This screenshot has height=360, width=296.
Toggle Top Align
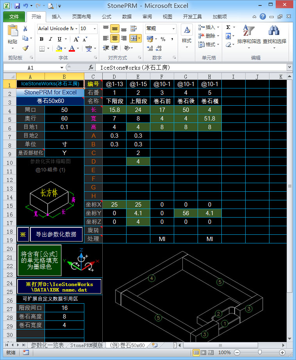(105, 28)
